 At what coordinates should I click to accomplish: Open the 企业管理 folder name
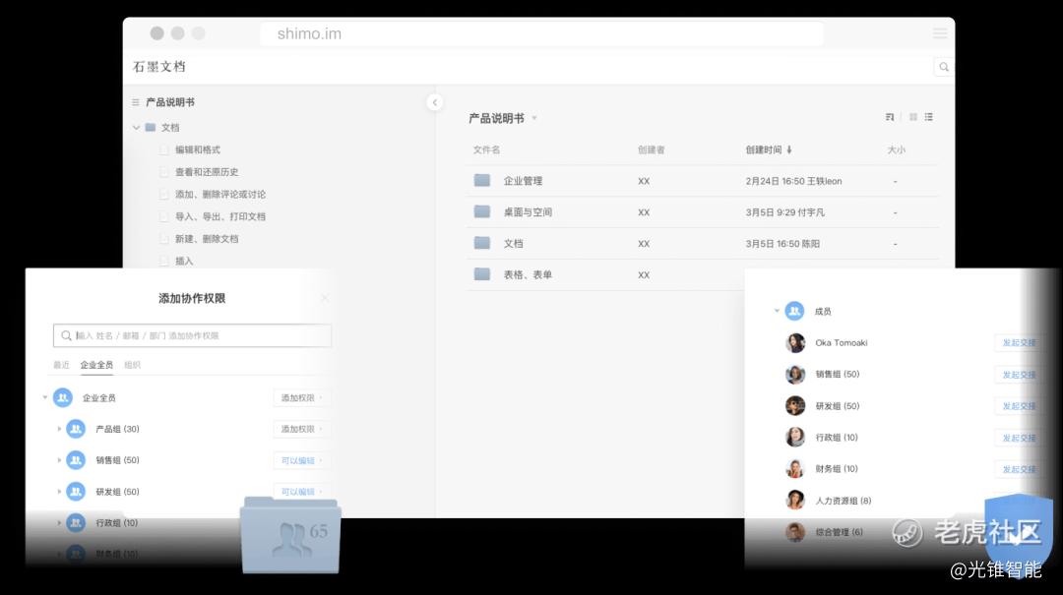click(523, 181)
